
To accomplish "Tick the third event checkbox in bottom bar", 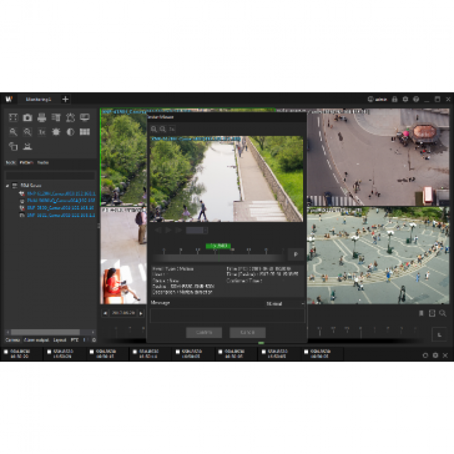I will click(92, 352).
